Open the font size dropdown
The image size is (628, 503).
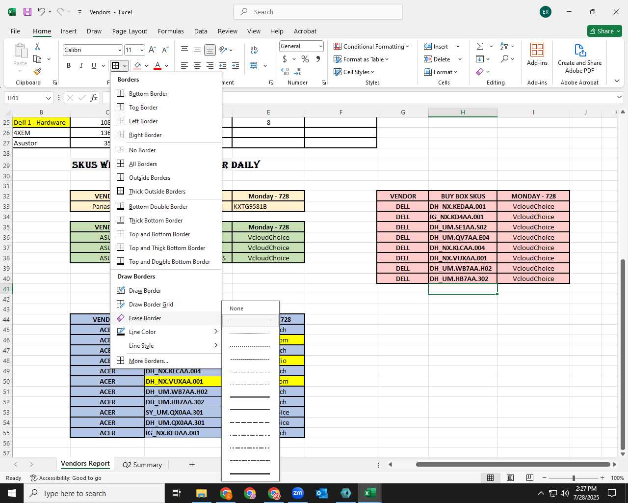click(x=142, y=50)
